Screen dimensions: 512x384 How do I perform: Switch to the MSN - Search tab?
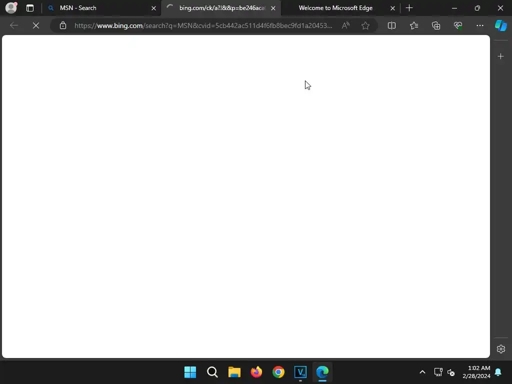[x=101, y=8]
